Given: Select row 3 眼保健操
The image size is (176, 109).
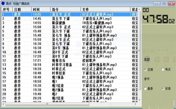Looking at the screenshot, I should [70, 23].
